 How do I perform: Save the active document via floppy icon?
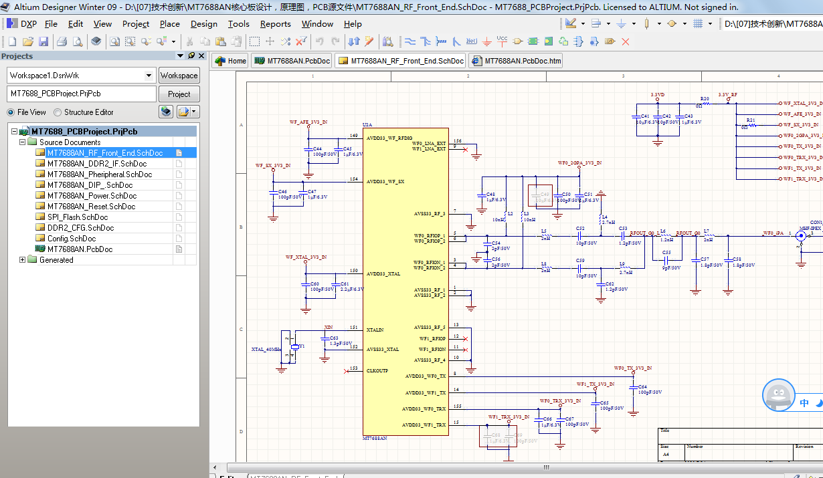[x=43, y=41]
